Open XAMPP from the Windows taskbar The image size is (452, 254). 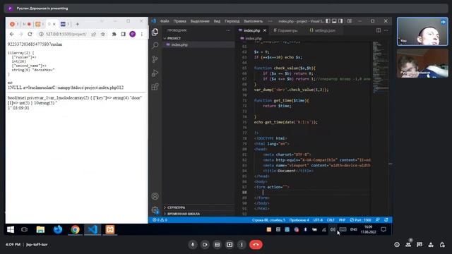(110, 229)
